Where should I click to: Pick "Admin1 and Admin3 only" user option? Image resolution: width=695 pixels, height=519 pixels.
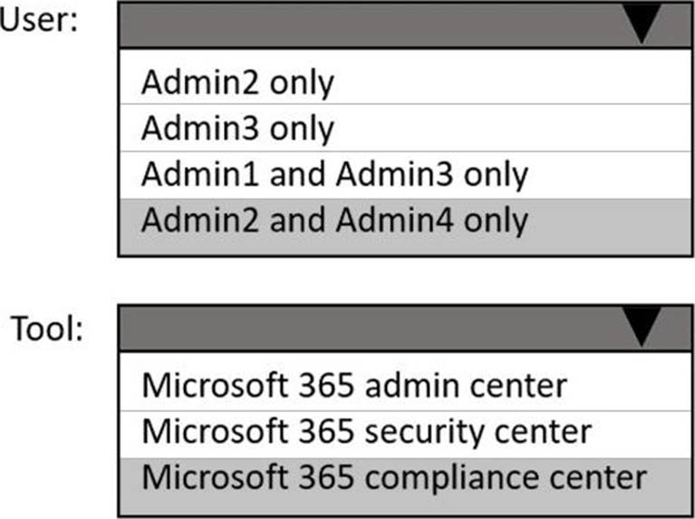pyautogui.click(x=334, y=174)
